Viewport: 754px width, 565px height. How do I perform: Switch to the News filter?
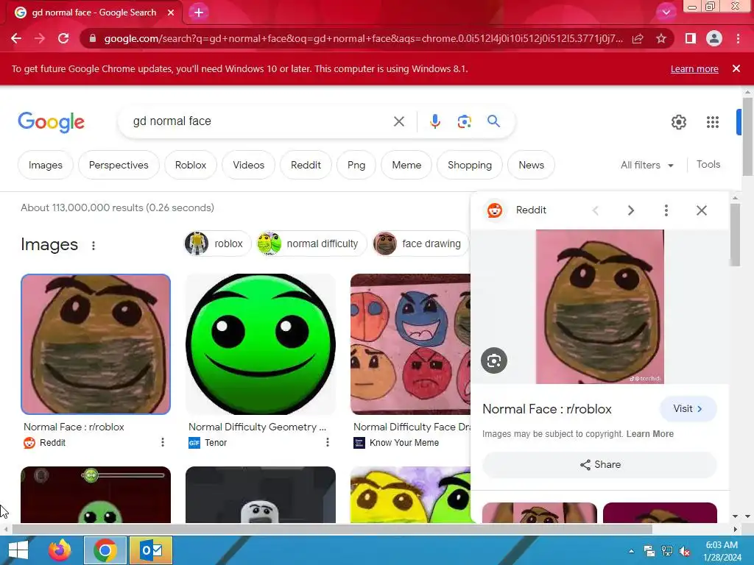[x=532, y=165]
